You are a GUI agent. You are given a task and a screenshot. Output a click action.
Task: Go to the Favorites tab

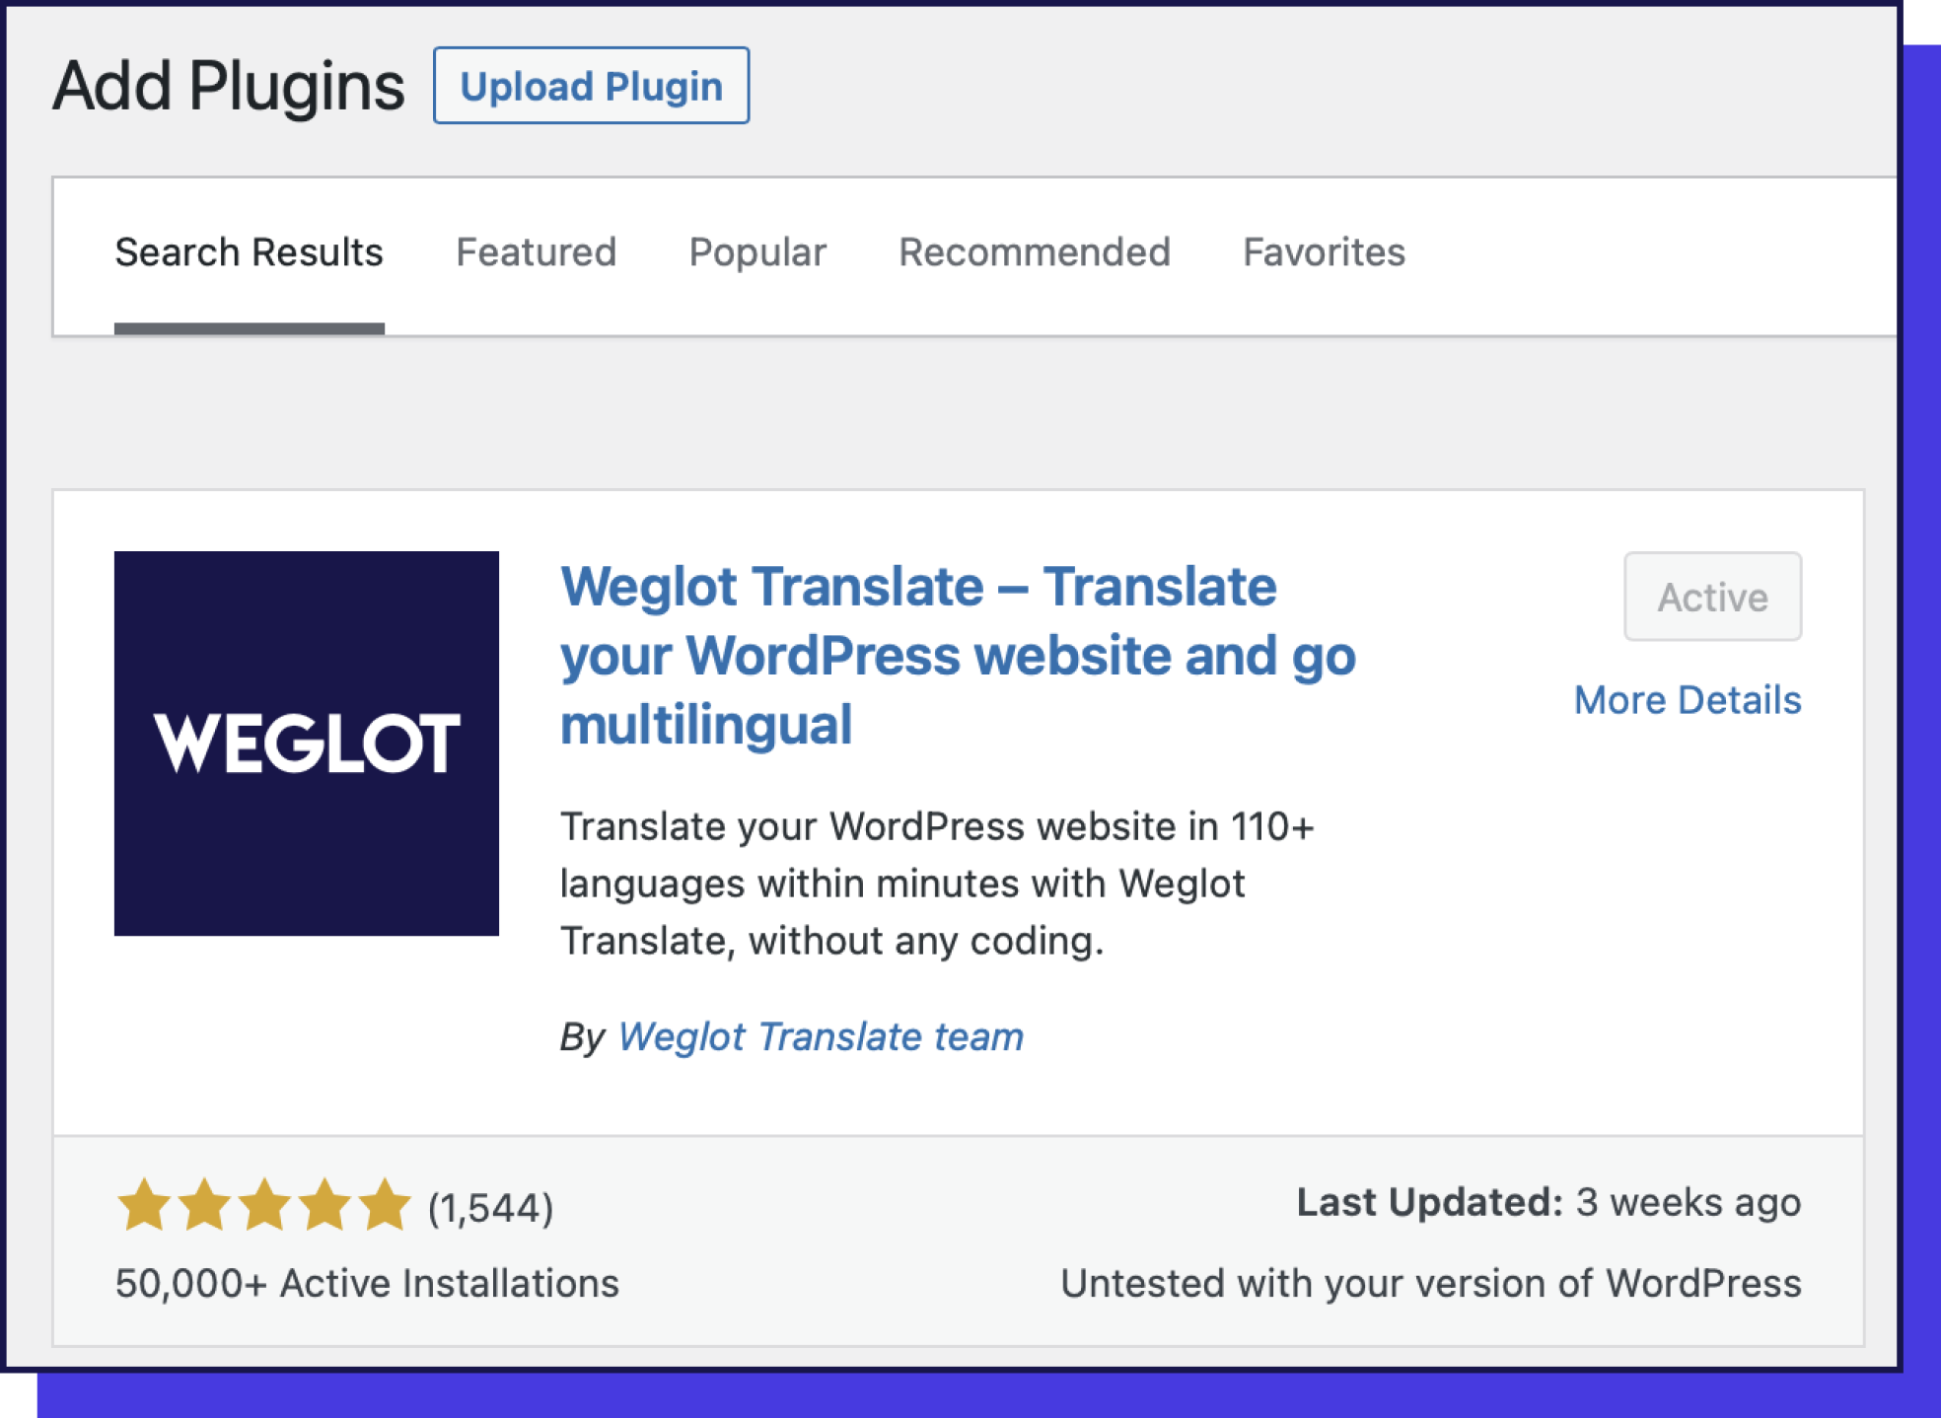[x=1324, y=252]
